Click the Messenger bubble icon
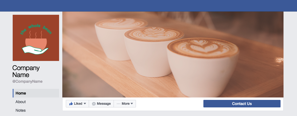 [94, 104]
